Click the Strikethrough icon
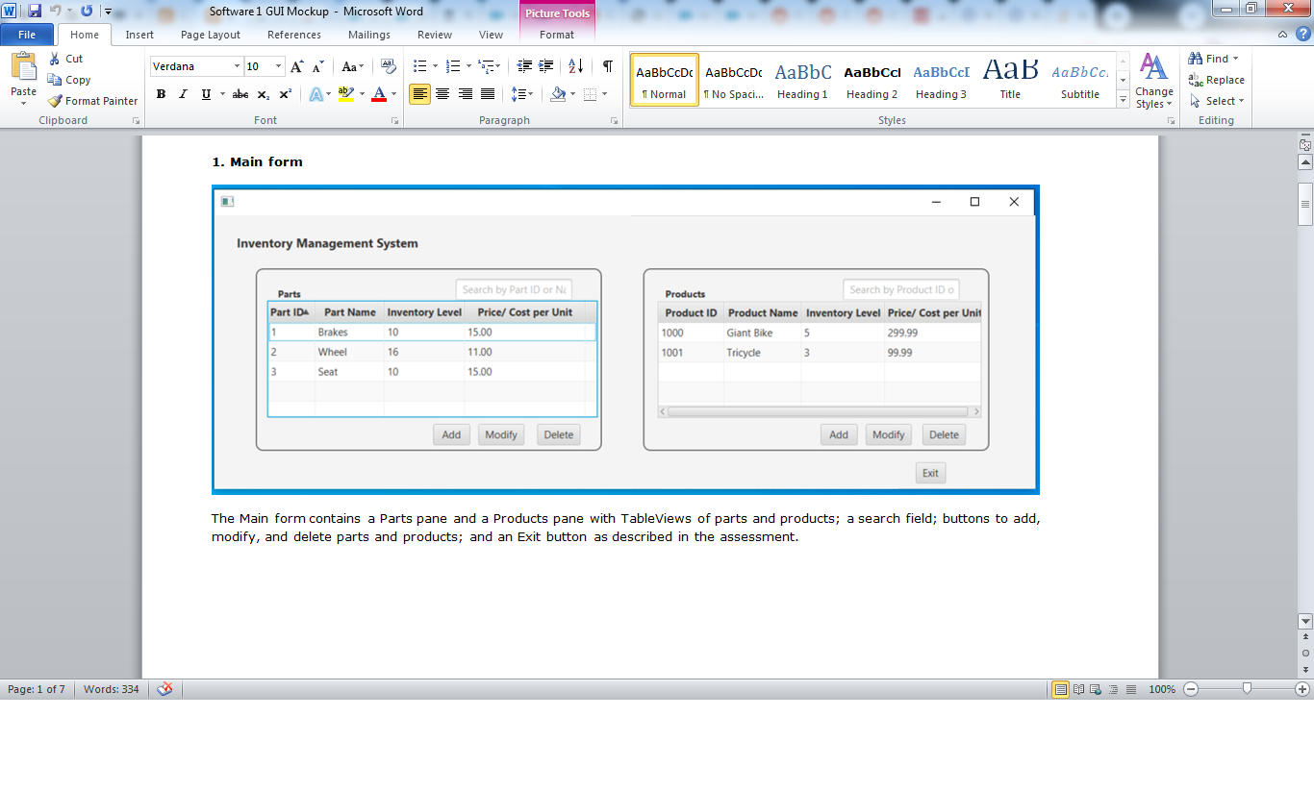 coord(240,94)
